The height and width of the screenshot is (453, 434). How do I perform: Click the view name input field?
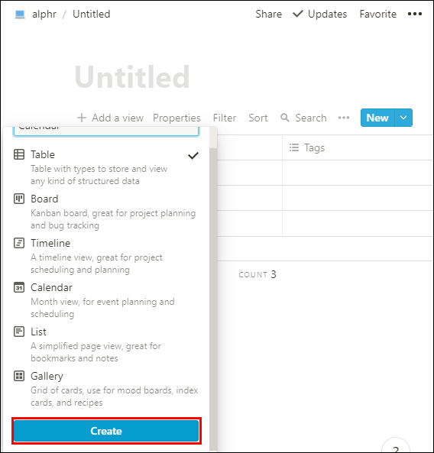point(106,131)
